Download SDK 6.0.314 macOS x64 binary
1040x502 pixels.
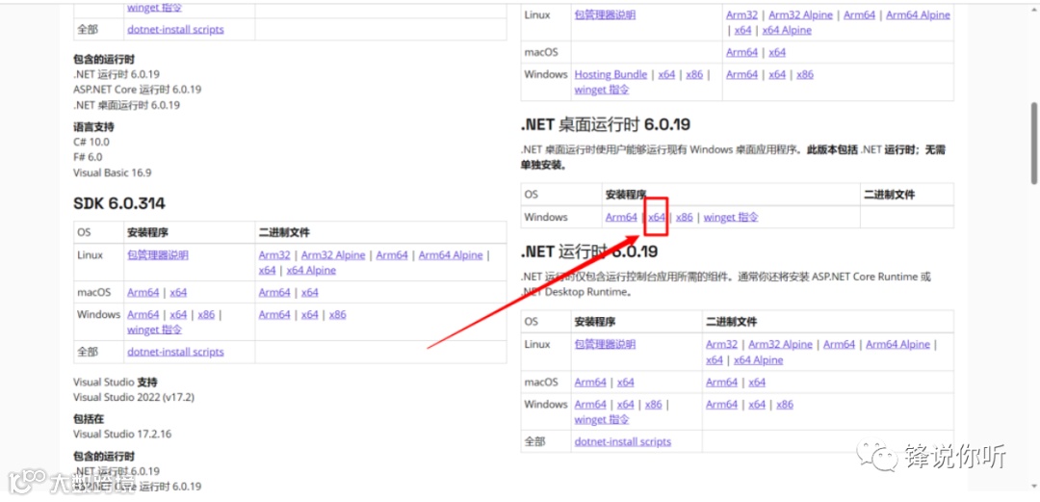point(310,292)
